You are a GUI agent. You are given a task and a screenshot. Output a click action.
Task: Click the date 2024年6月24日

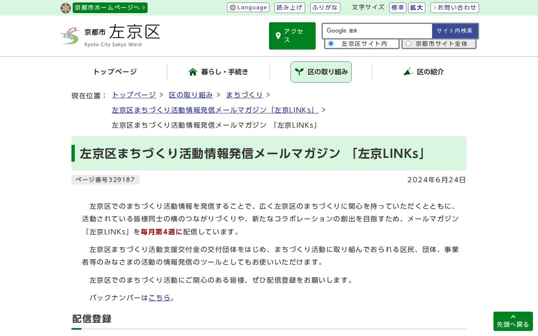pyautogui.click(x=437, y=180)
